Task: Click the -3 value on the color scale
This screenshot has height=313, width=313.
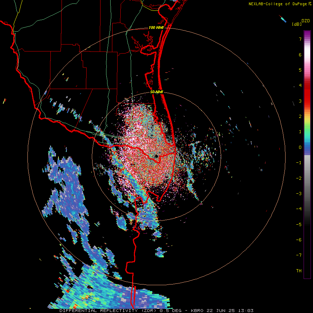Action: point(299,193)
